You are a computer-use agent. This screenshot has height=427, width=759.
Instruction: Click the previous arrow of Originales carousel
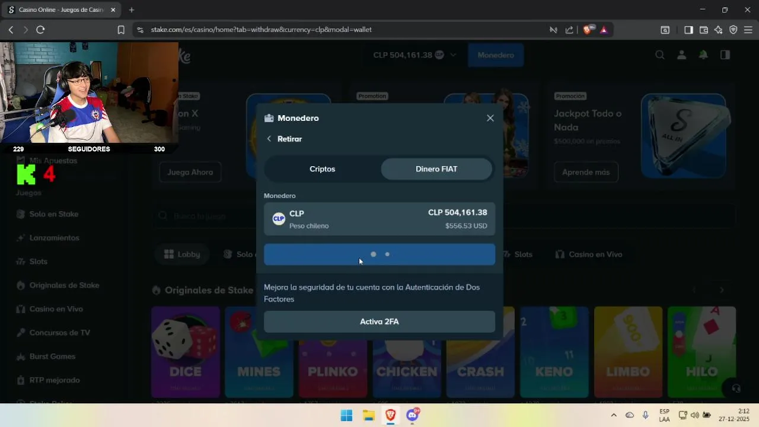(694, 290)
